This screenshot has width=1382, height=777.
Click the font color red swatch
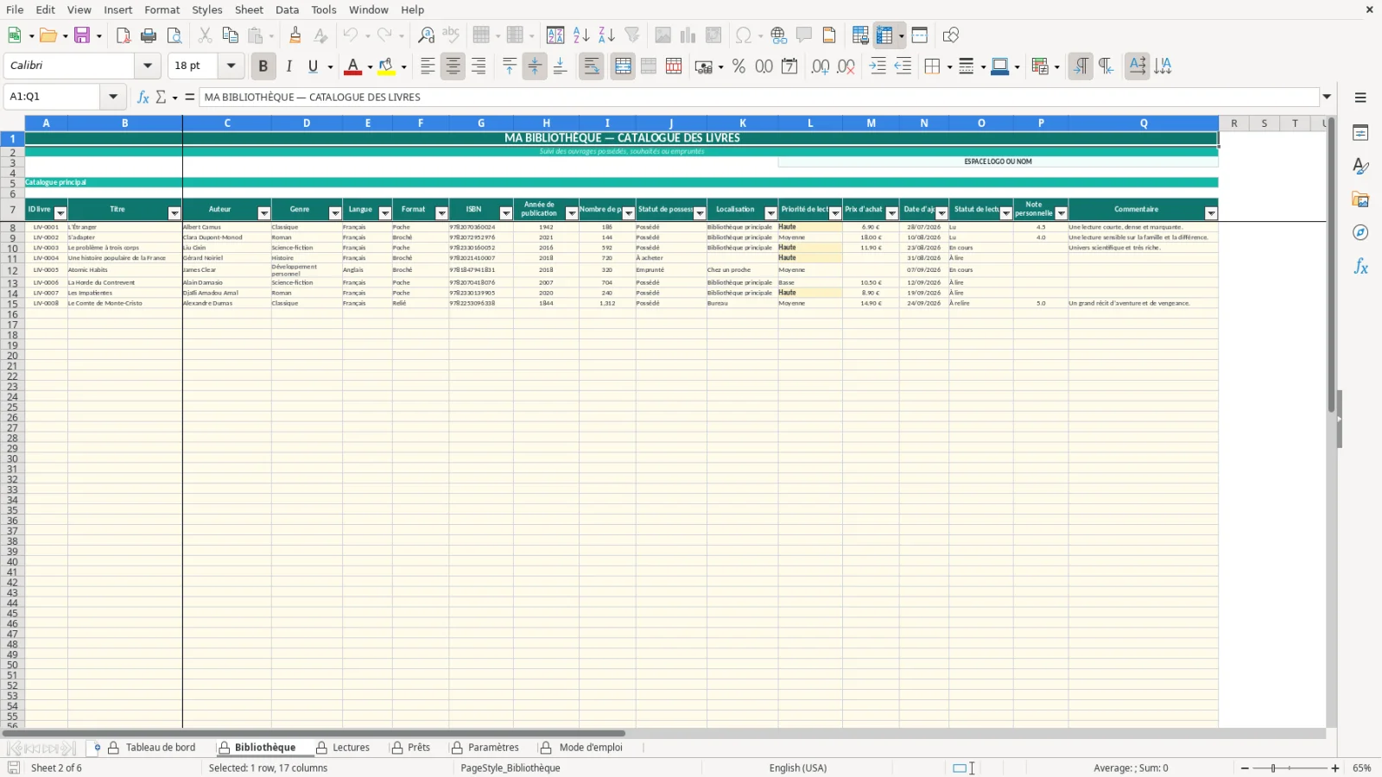352,66
